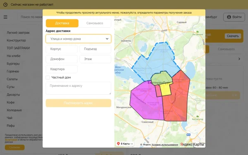This screenshot has width=248, height=155.
Task: Click the Войти login button
Action: tap(234, 17)
